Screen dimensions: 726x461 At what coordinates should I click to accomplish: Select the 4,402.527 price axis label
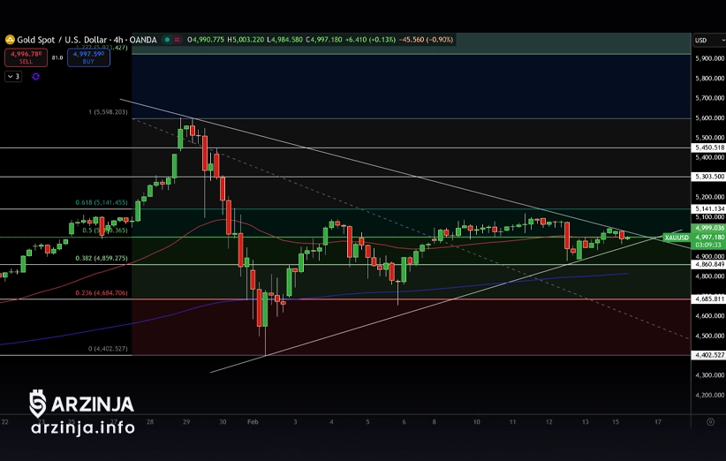[x=708, y=355]
